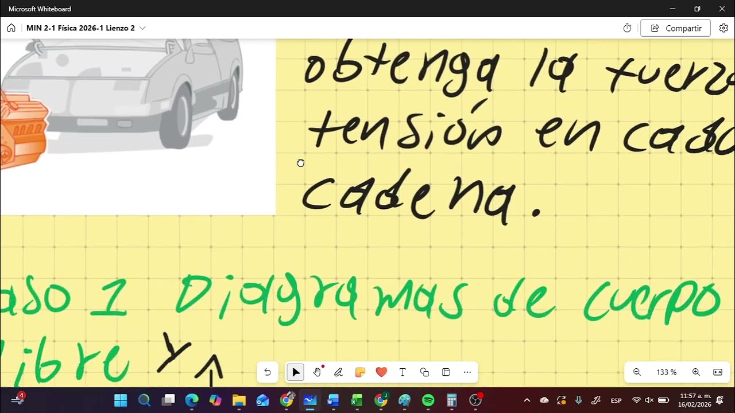Open File Explorer from the taskbar
Screen dimensions: 735x413
239,400
